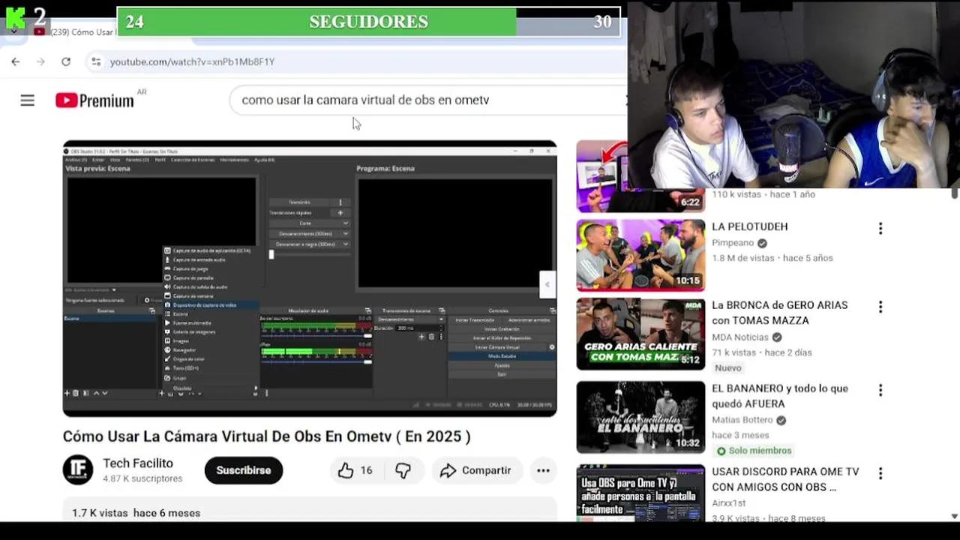Subscribe using the Suscribirse button
This screenshot has width=960, height=540.
[244, 470]
